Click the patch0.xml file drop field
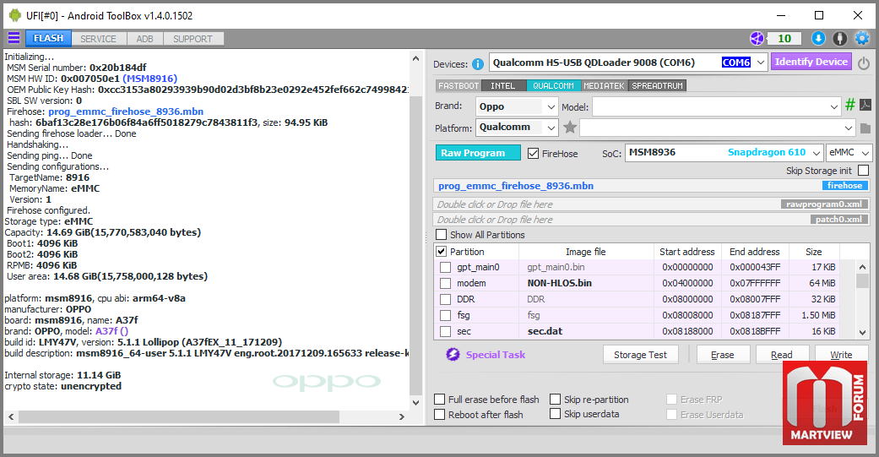Image resolution: width=879 pixels, height=457 pixels. click(651, 220)
